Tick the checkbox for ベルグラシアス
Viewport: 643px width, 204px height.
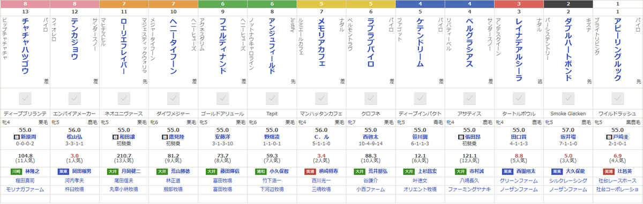[x=469, y=98]
